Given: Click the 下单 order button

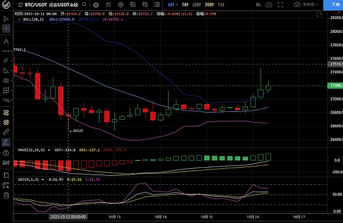Looking at the screenshot, I should [333, 5].
